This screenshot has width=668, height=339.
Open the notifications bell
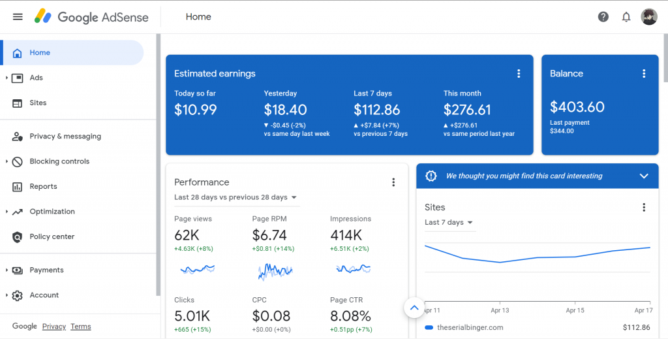pos(626,17)
